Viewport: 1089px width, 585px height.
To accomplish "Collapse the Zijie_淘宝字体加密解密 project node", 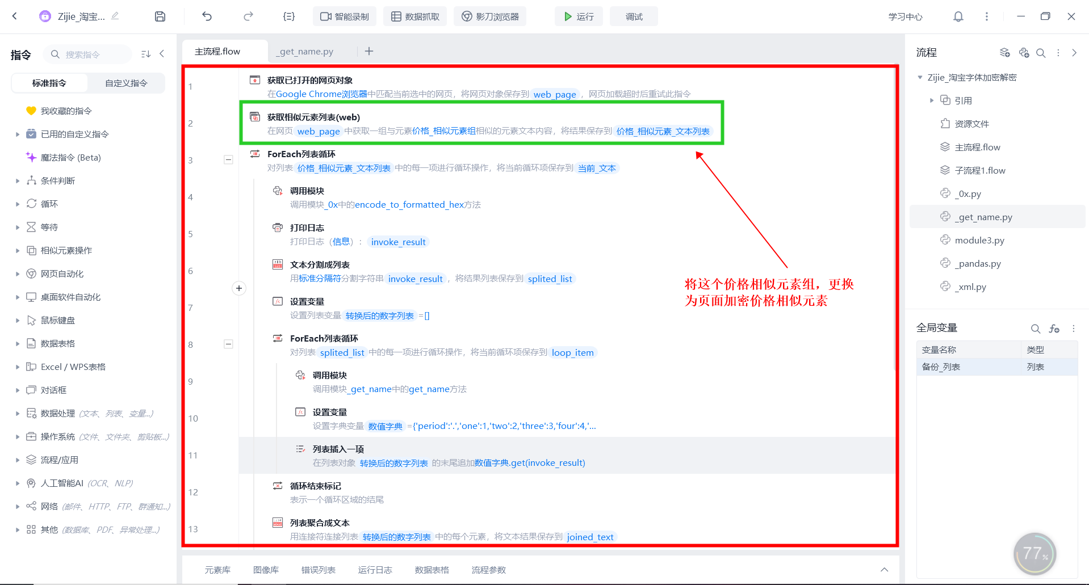I will [920, 77].
